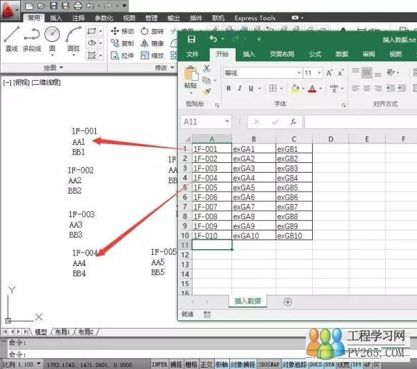Open the Excel Formulas (公式) tab
The image size is (417, 369).
coord(315,54)
